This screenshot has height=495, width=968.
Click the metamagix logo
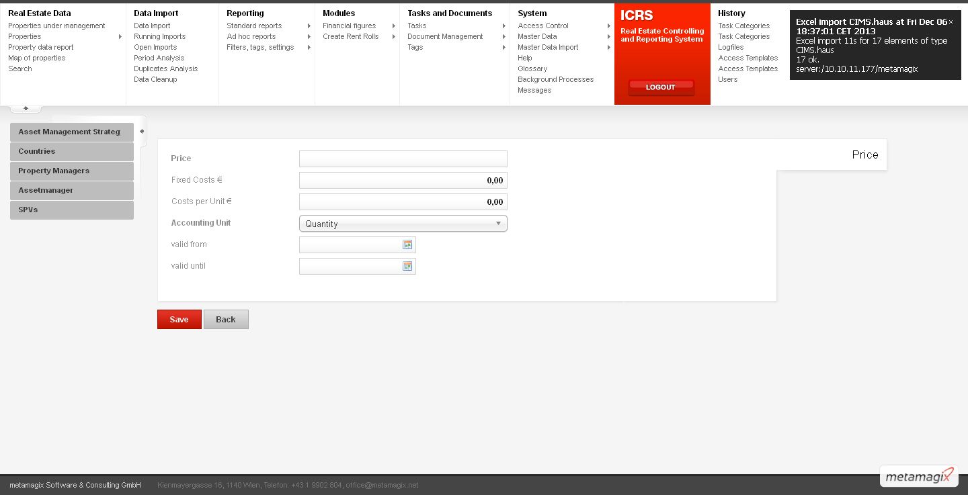pos(919,476)
